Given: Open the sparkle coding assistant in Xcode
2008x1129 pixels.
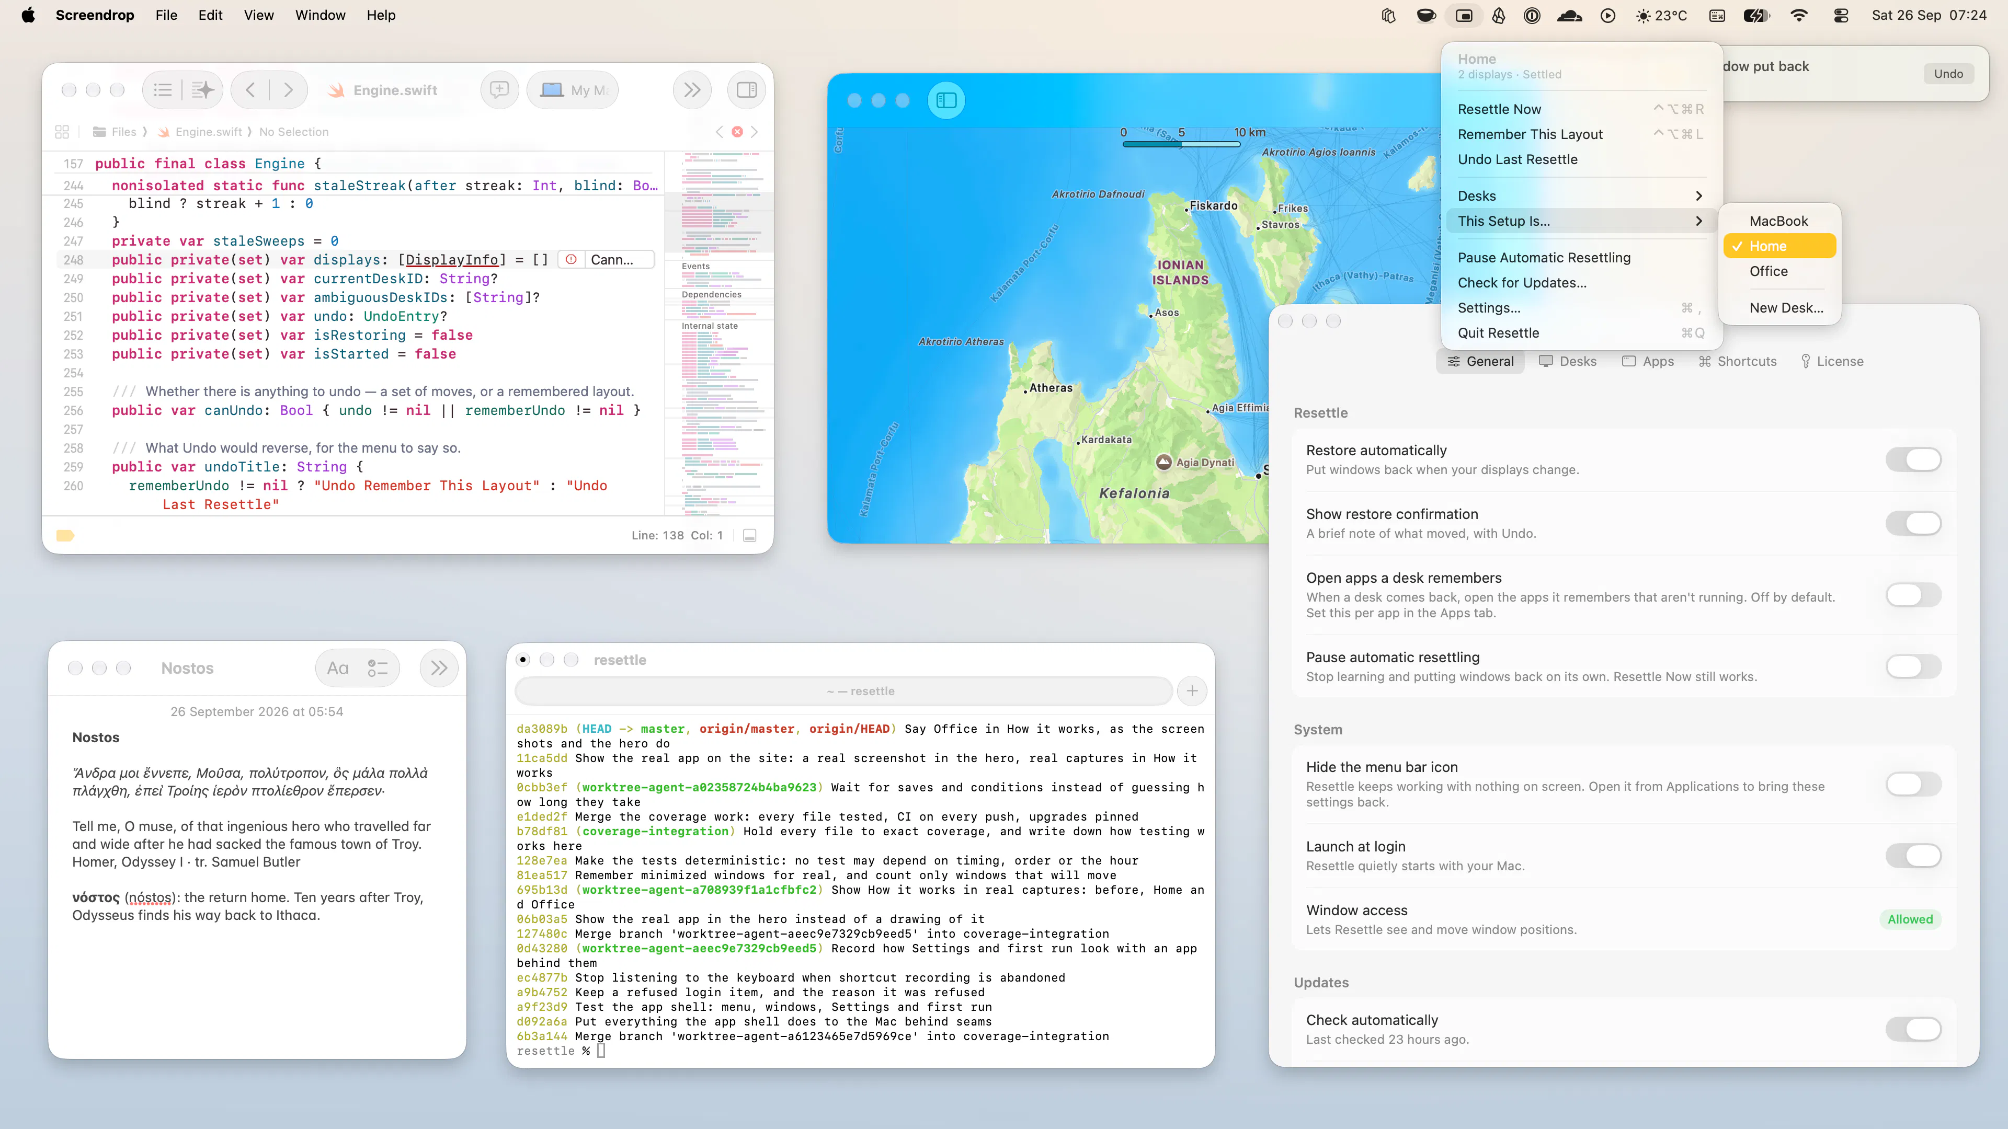Looking at the screenshot, I should pos(203,90).
